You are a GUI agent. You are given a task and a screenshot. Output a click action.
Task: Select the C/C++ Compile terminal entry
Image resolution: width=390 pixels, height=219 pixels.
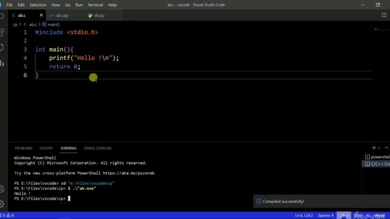click(377, 164)
